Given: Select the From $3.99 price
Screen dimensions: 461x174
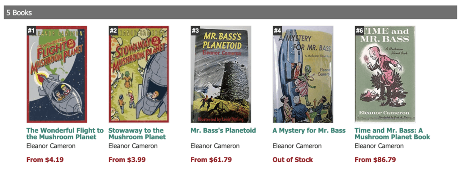Looking at the screenshot, I should point(127,160).
